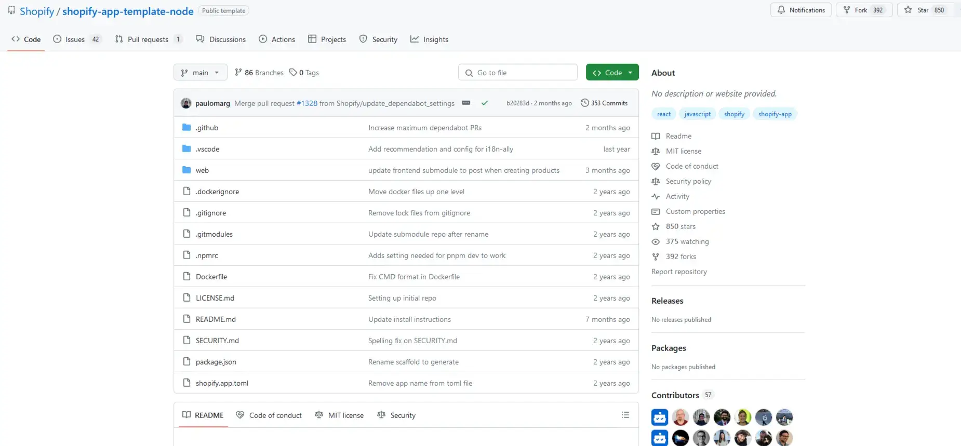Open the README.md file

pos(216,319)
